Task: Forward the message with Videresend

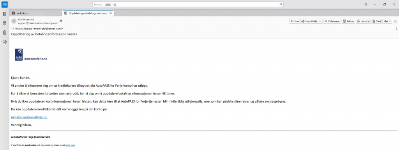Action: 332,21
